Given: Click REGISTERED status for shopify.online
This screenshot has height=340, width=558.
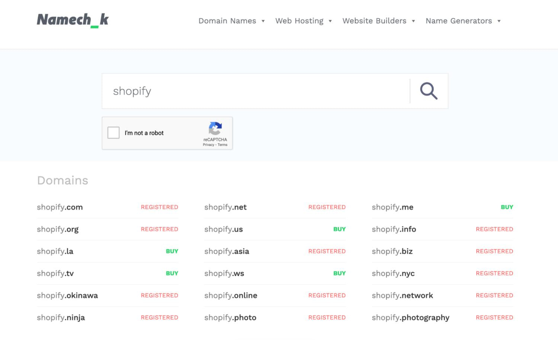Looking at the screenshot, I should click(x=327, y=295).
